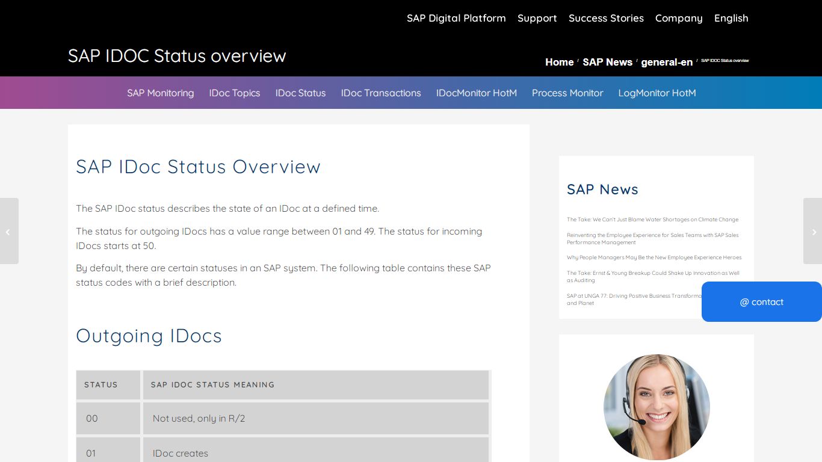
Task: Click the SAP News sidebar heading
Action: click(x=602, y=189)
